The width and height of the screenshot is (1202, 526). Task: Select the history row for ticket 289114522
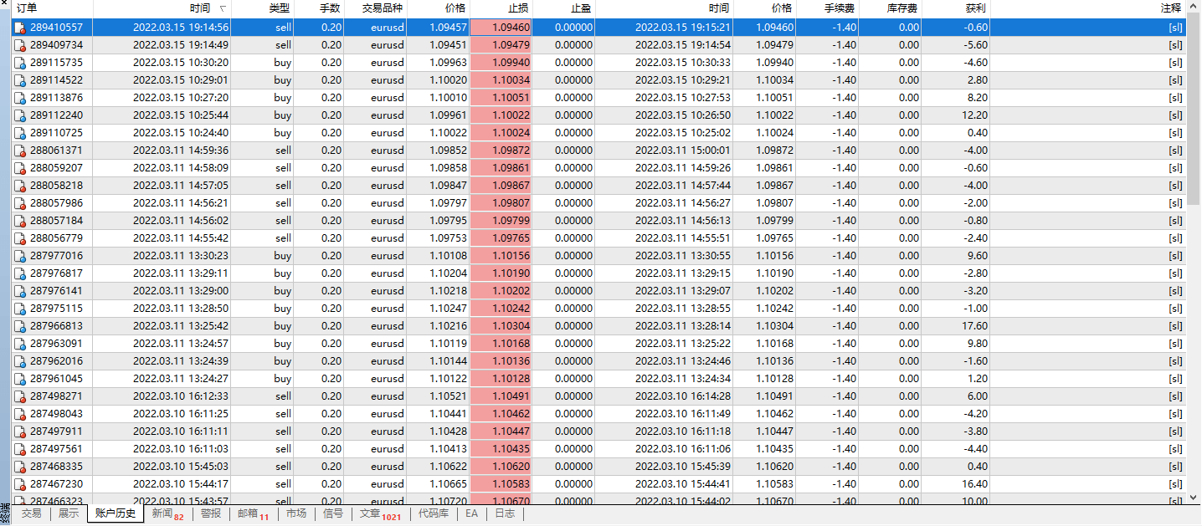335,79
